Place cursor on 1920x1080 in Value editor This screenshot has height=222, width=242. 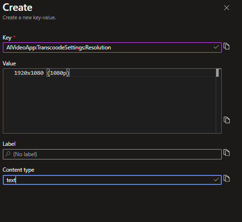pyautogui.click(x=29, y=73)
